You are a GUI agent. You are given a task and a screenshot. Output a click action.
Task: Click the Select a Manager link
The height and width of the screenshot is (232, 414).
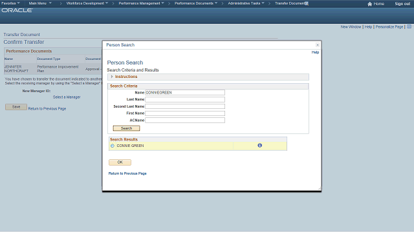[x=67, y=97]
